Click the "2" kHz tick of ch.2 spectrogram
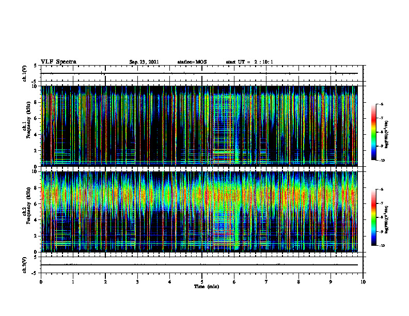The image size is (409, 316). [37, 236]
